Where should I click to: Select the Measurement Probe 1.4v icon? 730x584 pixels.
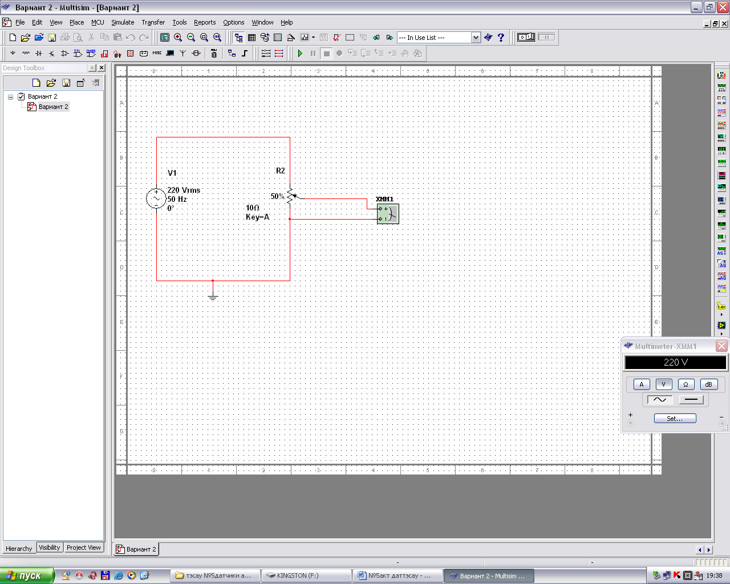pyautogui.click(x=721, y=306)
